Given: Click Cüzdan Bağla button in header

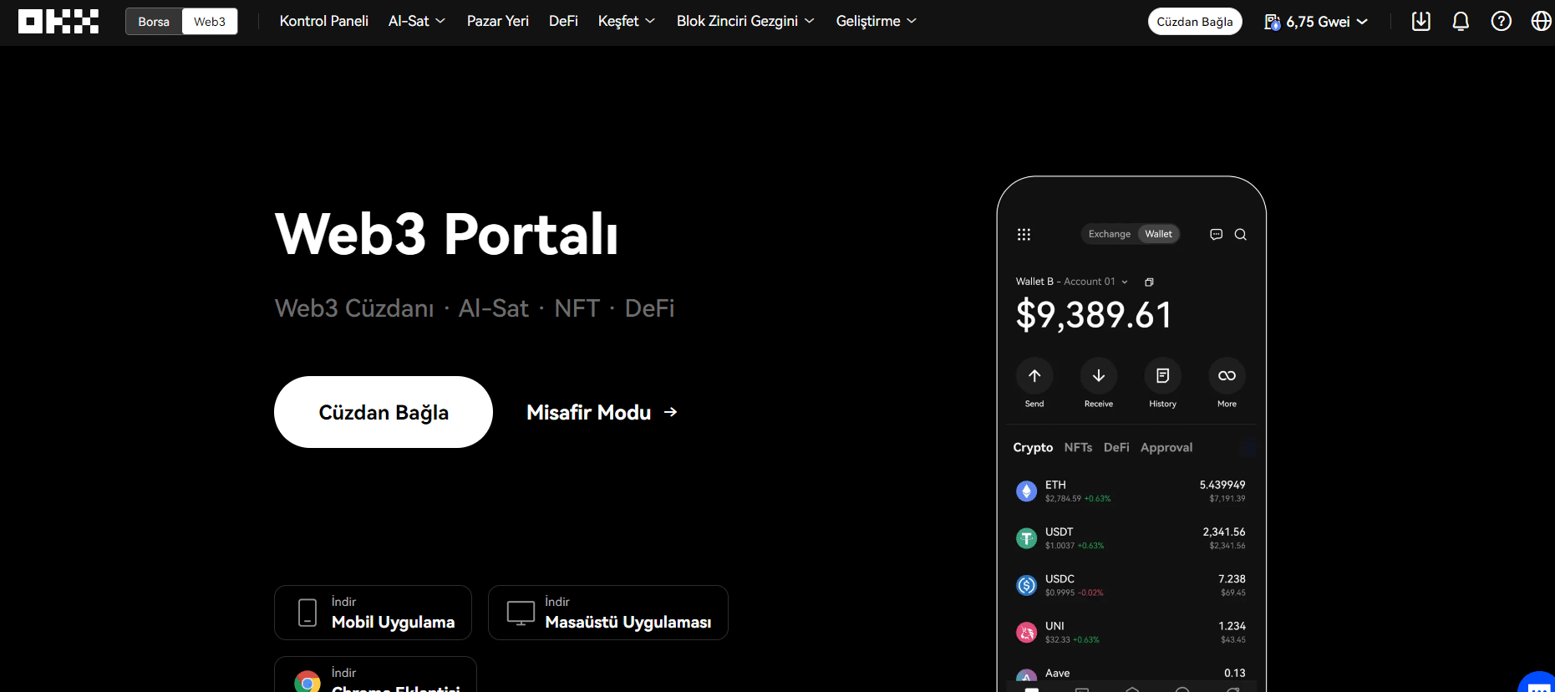Looking at the screenshot, I should click(1195, 22).
